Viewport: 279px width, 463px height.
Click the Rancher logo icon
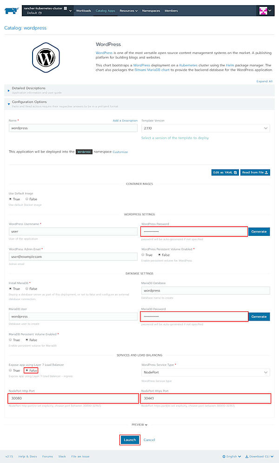11,10
